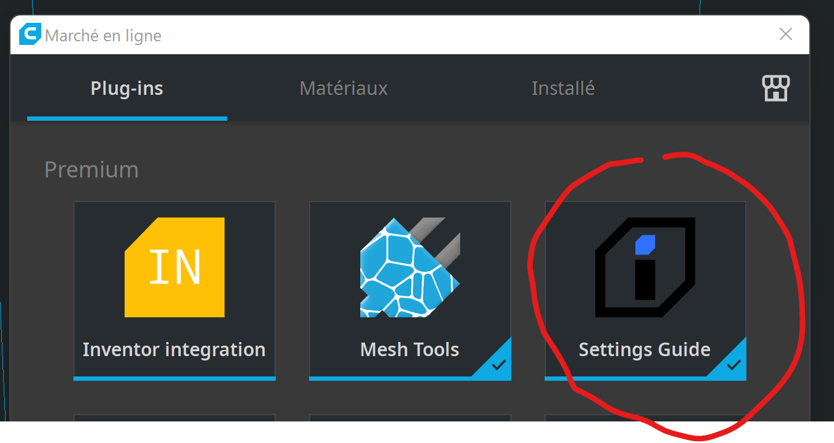Select the partially visible card below Mesh Tools
The image size is (834, 443).
pos(410,418)
